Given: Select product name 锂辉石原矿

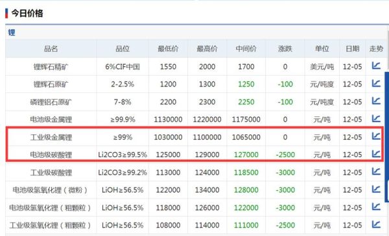Looking at the screenshot, I should 51,84.
